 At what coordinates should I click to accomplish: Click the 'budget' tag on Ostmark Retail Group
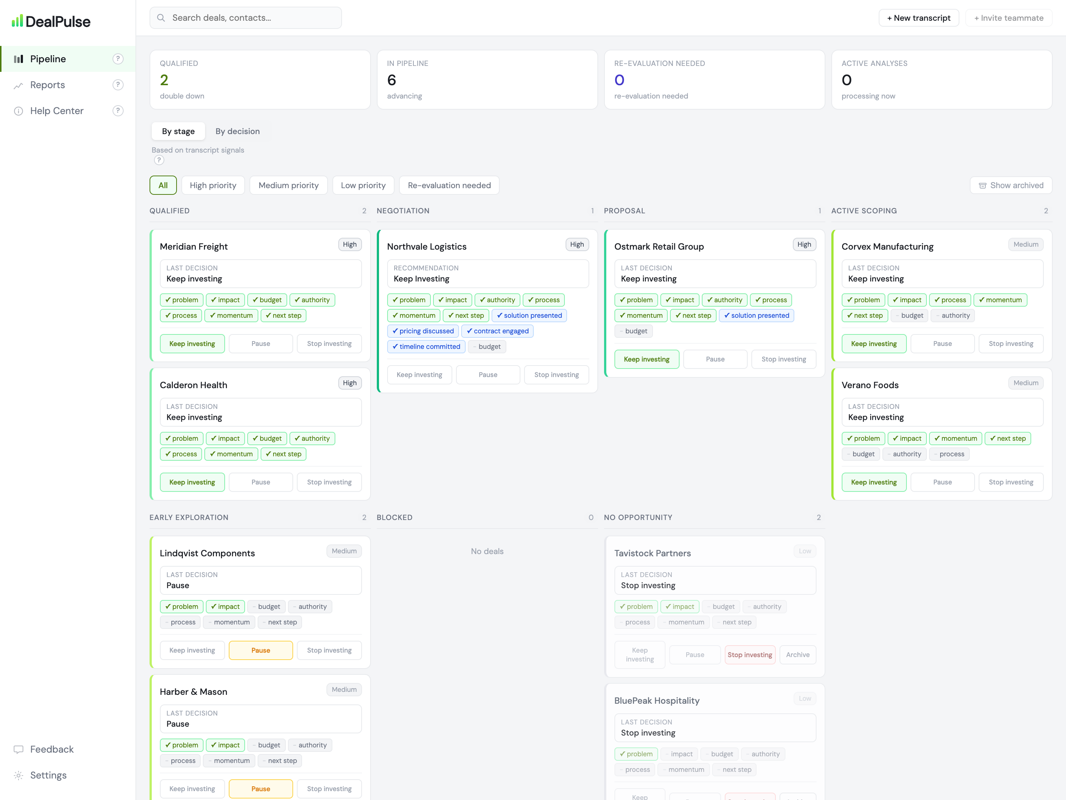(x=633, y=331)
